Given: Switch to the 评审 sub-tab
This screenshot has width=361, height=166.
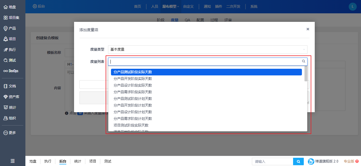Looking at the screenshot, I should (x=228, y=20).
